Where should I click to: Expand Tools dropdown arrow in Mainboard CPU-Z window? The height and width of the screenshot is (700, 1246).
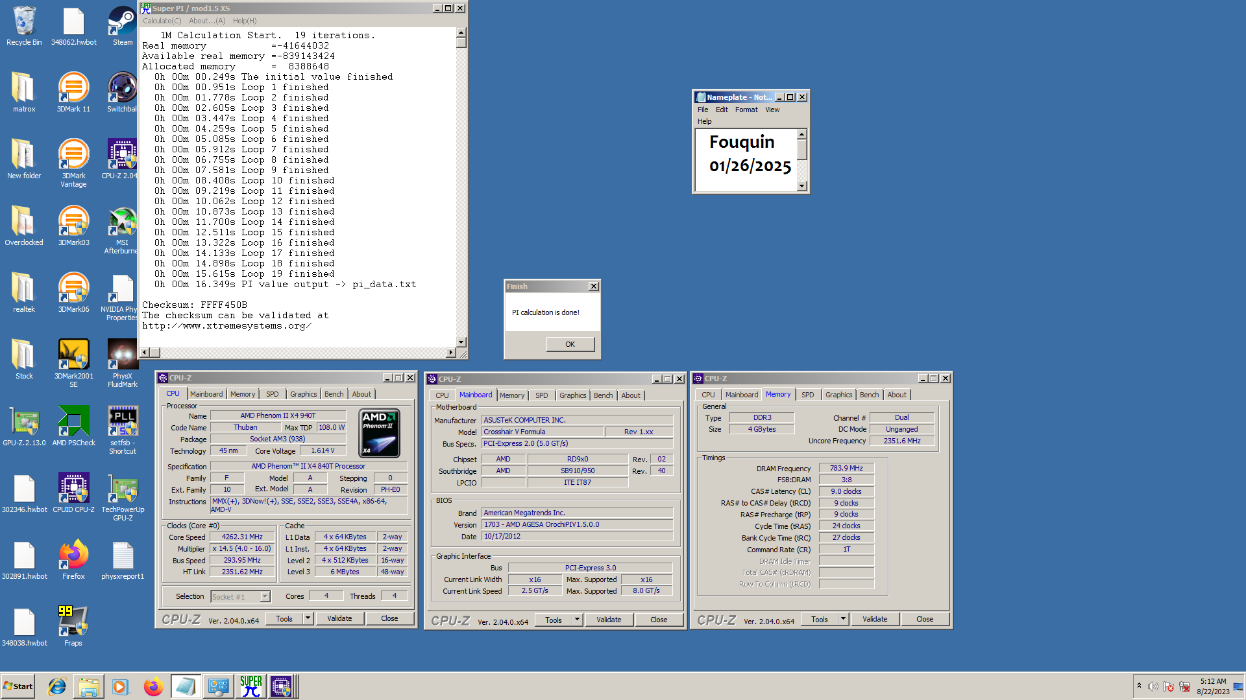[x=577, y=620]
